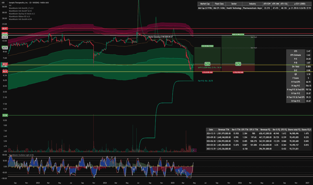Click the Market Cap header cell
This screenshot has width=313, height=185.
[x=205, y=4]
